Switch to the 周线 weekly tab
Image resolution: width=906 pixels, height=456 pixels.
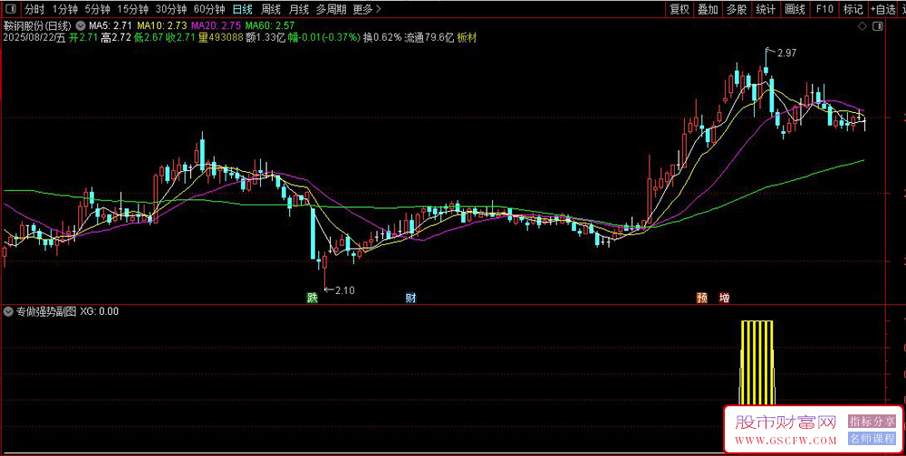coord(270,9)
